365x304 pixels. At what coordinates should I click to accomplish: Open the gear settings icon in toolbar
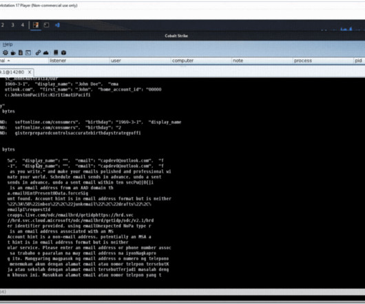5,53
